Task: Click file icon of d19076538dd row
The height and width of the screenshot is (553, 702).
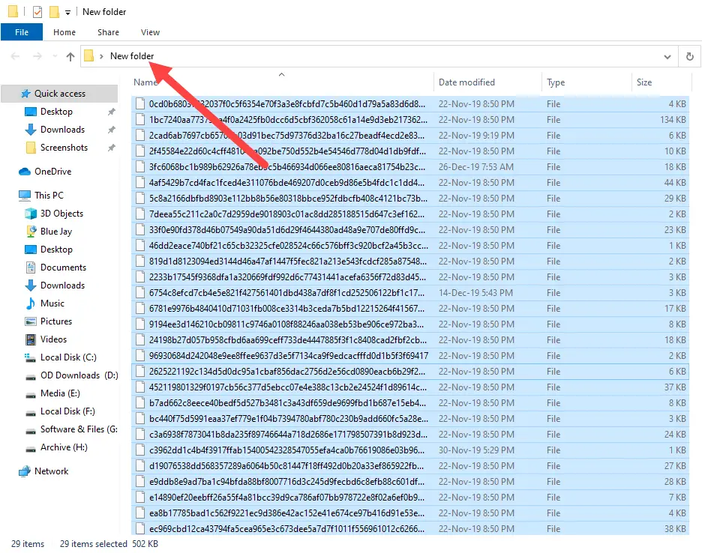Action: tap(140, 466)
